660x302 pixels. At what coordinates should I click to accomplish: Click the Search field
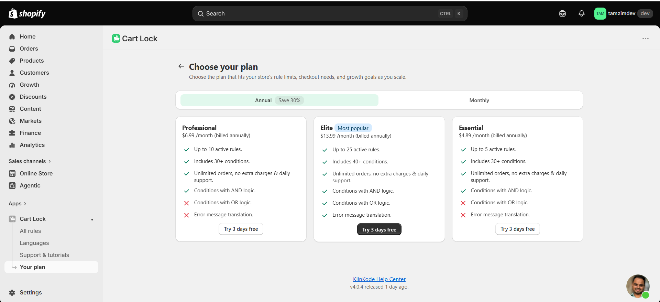[330, 13]
